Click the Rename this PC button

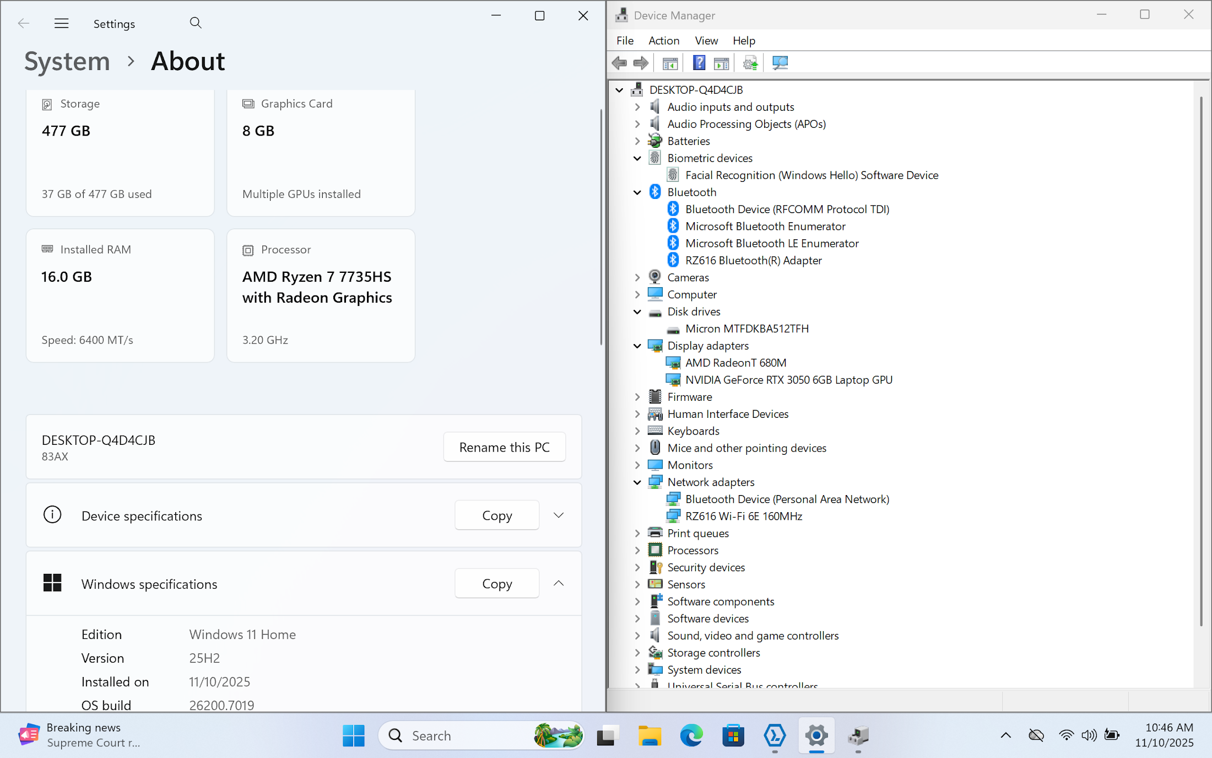point(504,447)
